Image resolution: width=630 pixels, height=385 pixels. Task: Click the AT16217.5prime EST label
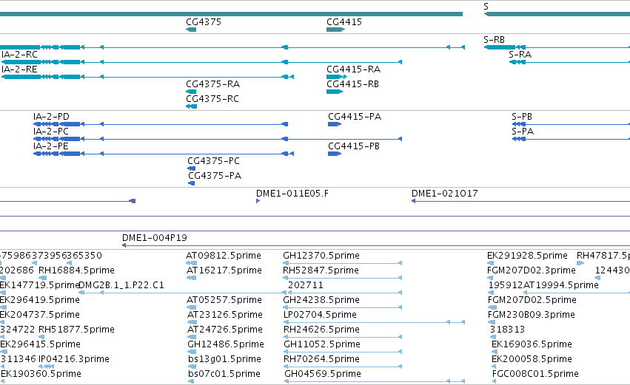click(x=224, y=270)
